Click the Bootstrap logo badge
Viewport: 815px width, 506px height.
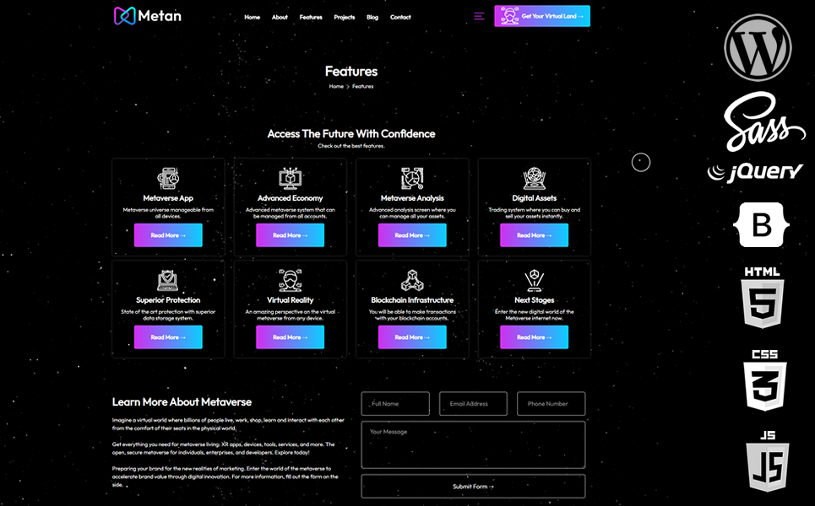click(763, 224)
